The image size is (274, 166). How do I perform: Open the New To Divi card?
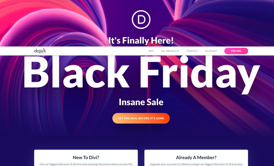(x=86, y=157)
